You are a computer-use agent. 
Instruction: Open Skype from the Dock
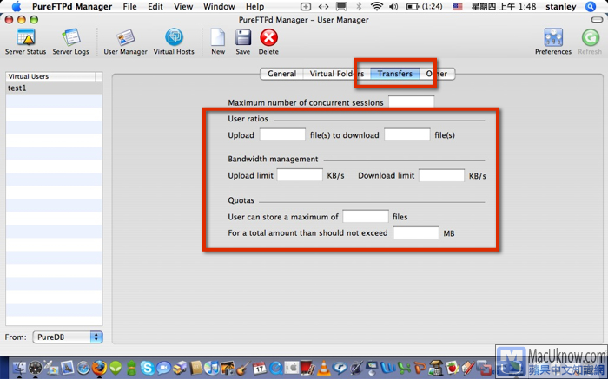click(x=148, y=369)
